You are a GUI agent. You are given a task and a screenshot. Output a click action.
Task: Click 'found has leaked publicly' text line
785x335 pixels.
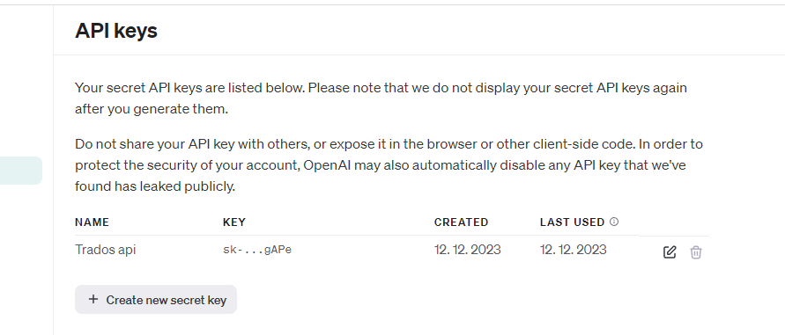[155, 187]
